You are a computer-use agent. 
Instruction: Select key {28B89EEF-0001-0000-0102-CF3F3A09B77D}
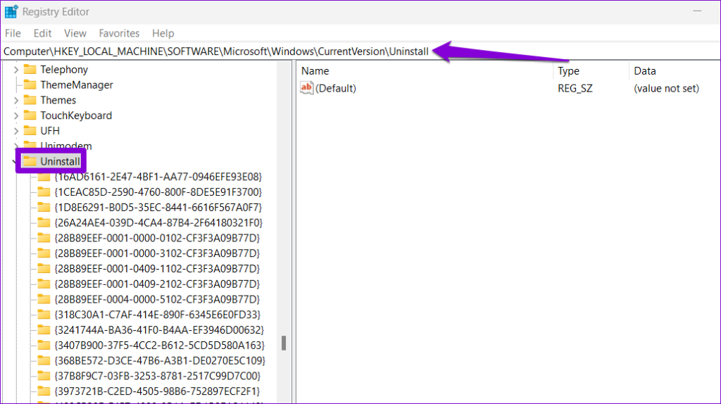157,238
